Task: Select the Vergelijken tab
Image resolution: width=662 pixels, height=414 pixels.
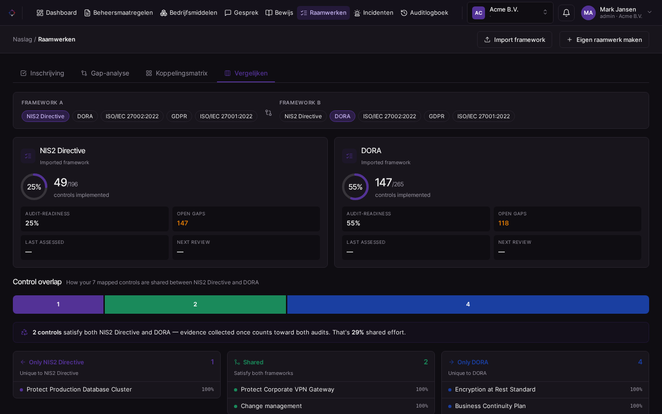Action: click(246, 73)
